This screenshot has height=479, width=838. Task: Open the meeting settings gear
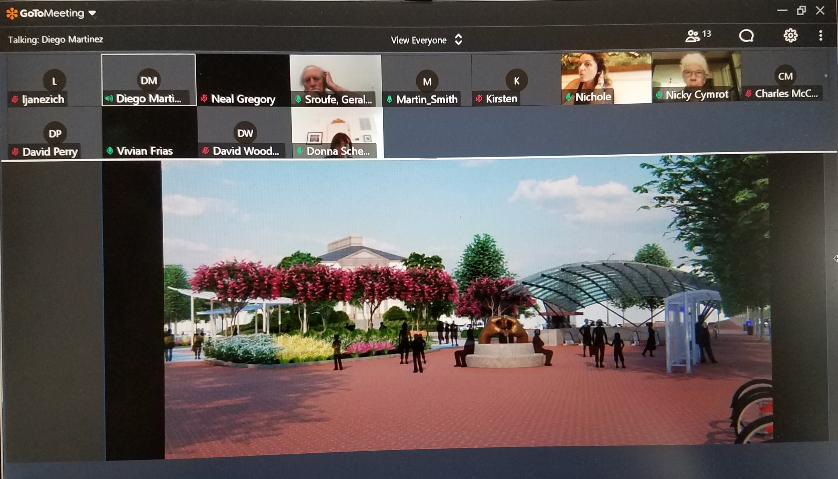coord(791,35)
